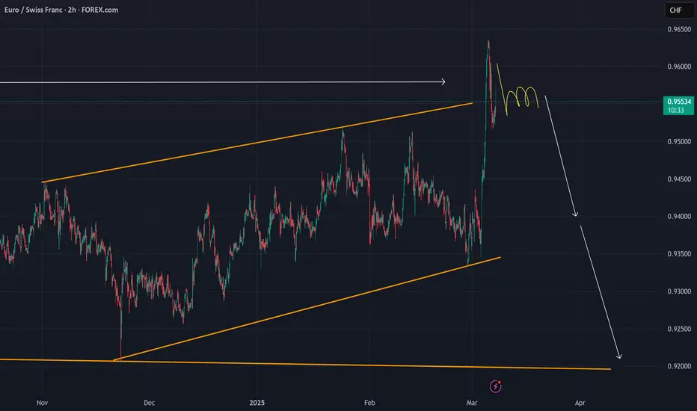Click the Apr date label on time axis

pos(580,403)
